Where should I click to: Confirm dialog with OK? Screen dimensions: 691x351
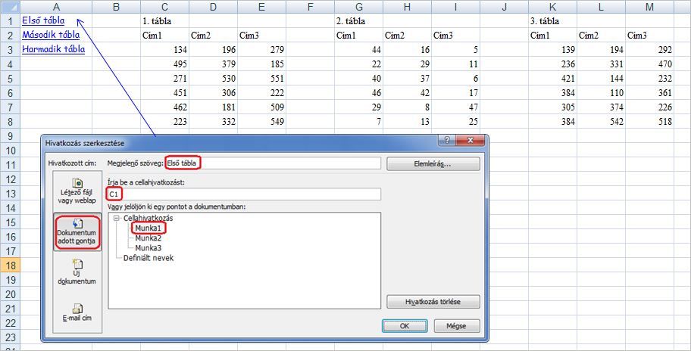coord(405,326)
